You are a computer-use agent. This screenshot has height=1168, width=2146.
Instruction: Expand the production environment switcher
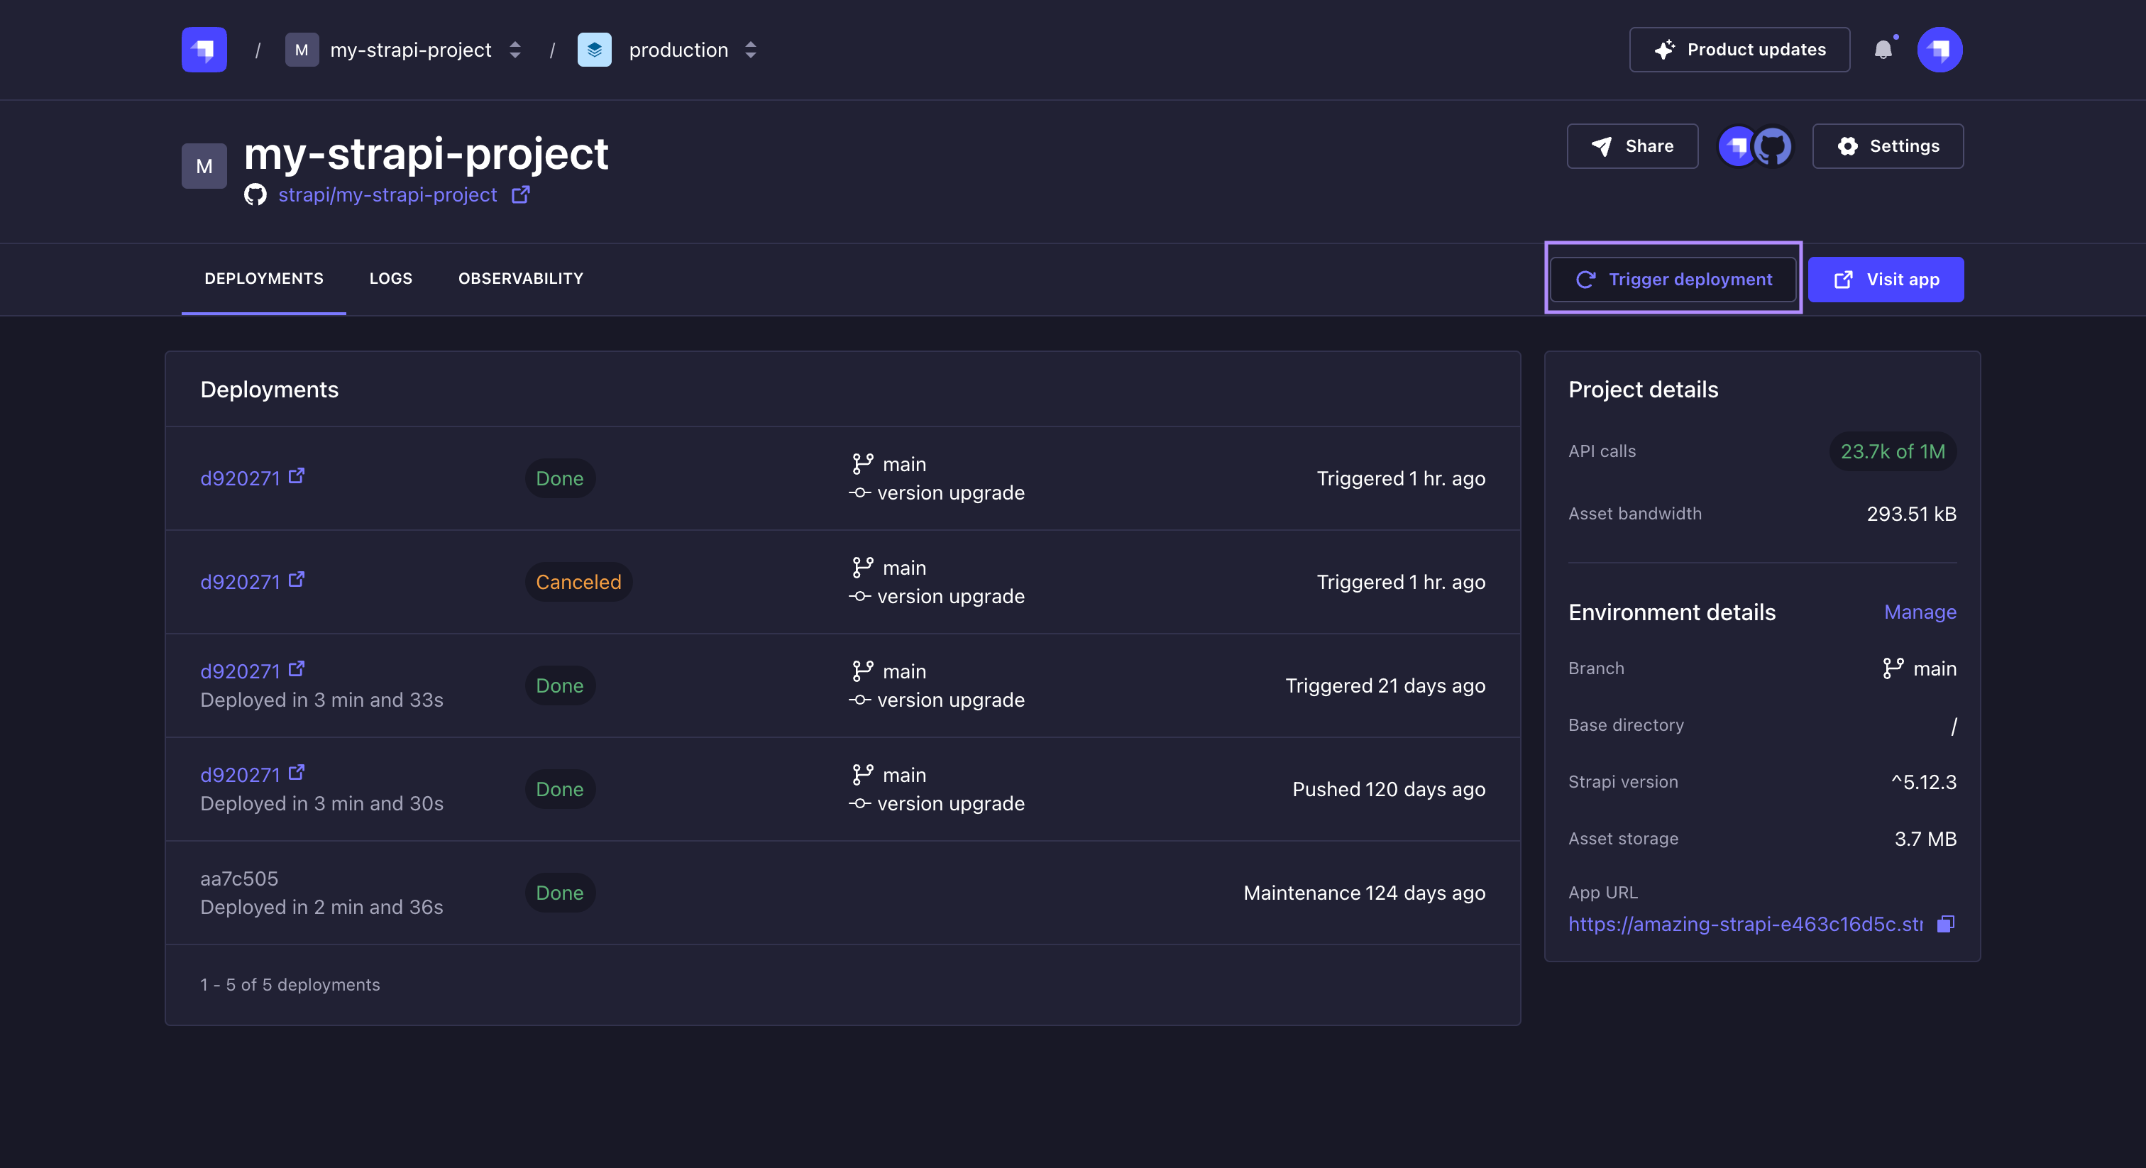click(751, 50)
